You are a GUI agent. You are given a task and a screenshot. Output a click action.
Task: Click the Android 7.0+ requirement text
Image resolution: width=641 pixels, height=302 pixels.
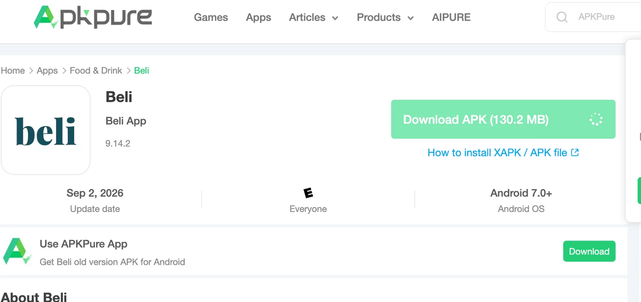(521, 193)
